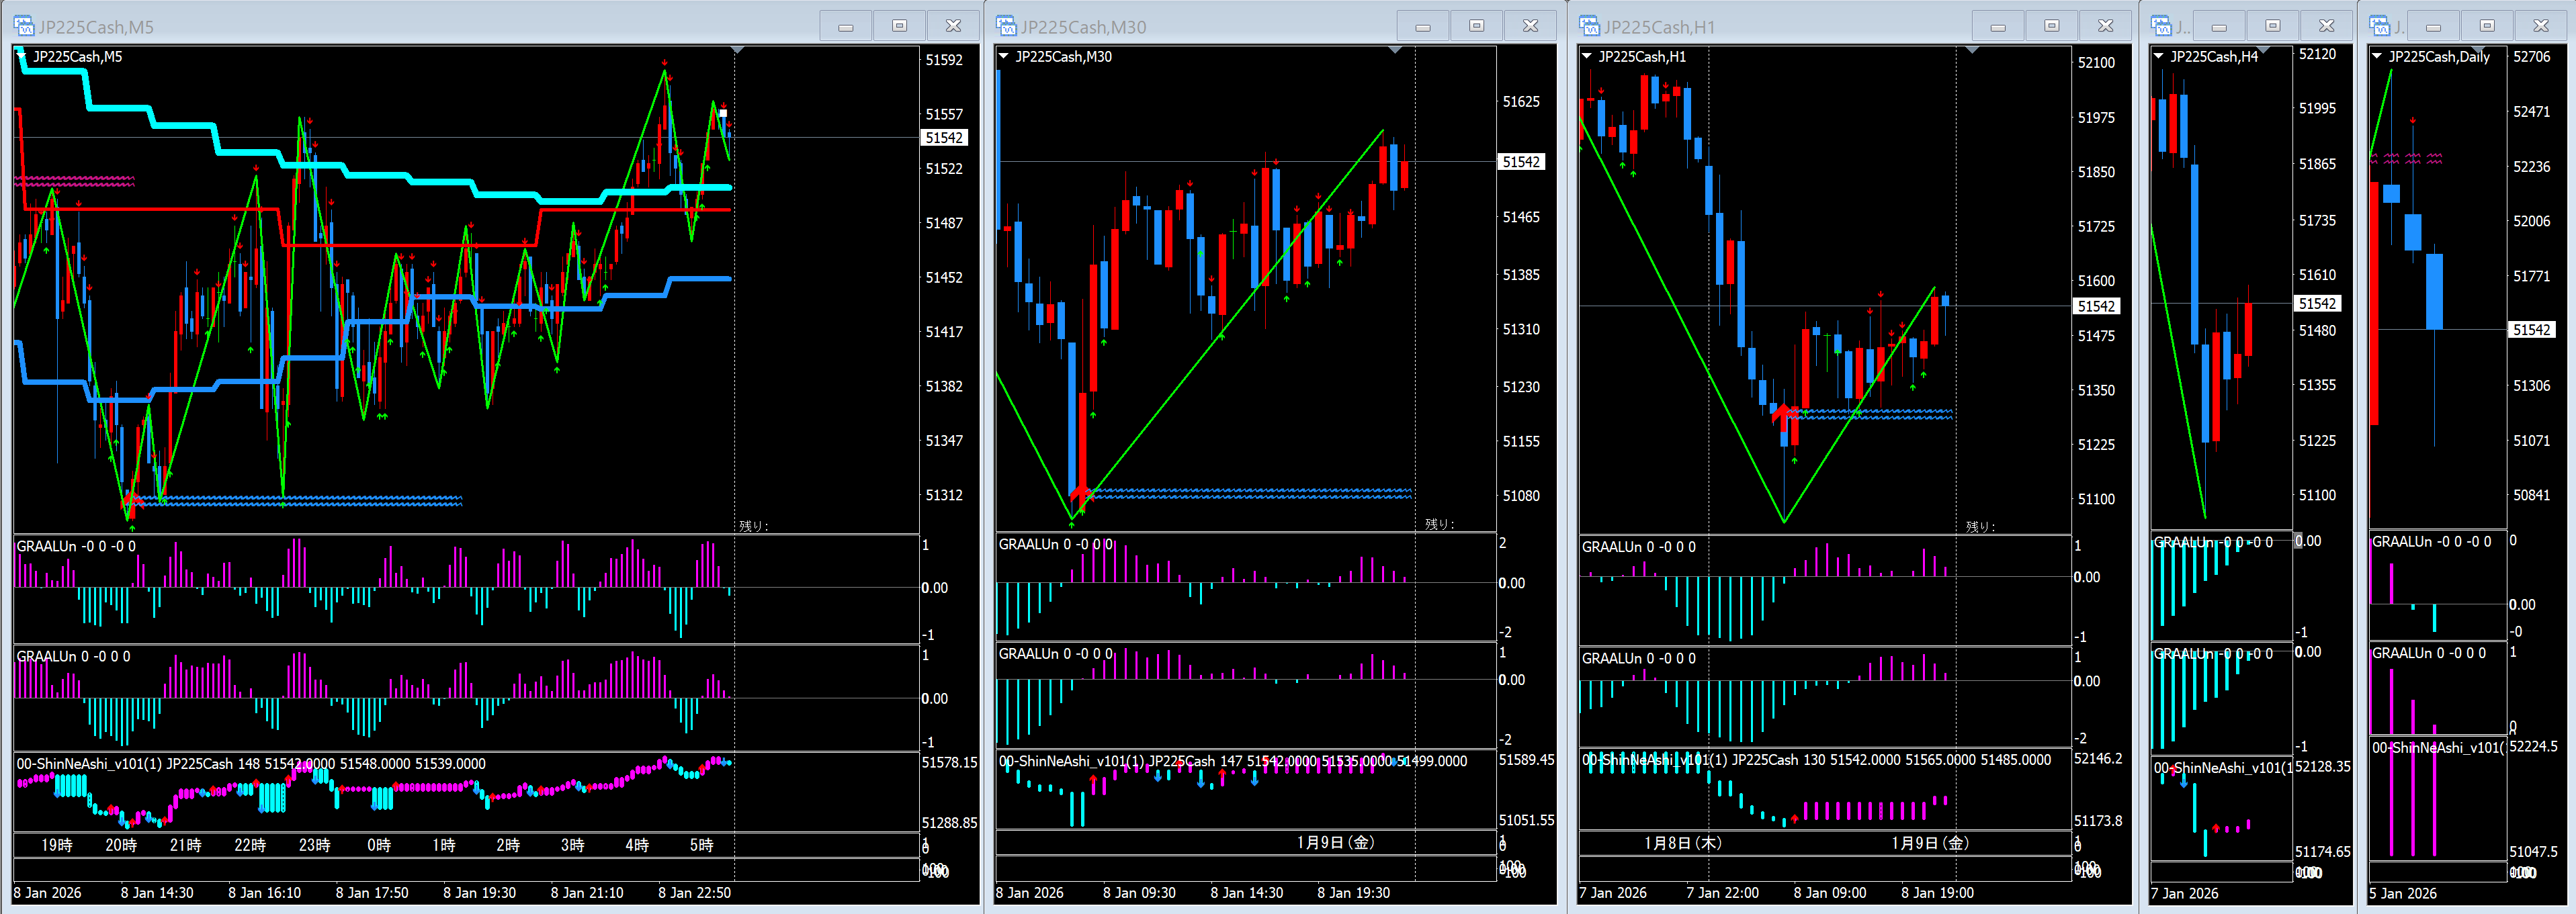The height and width of the screenshot is (914, 2576).
Task: Close the JP225Cash,Daily chart window
Action: (x=2541, y=26)
